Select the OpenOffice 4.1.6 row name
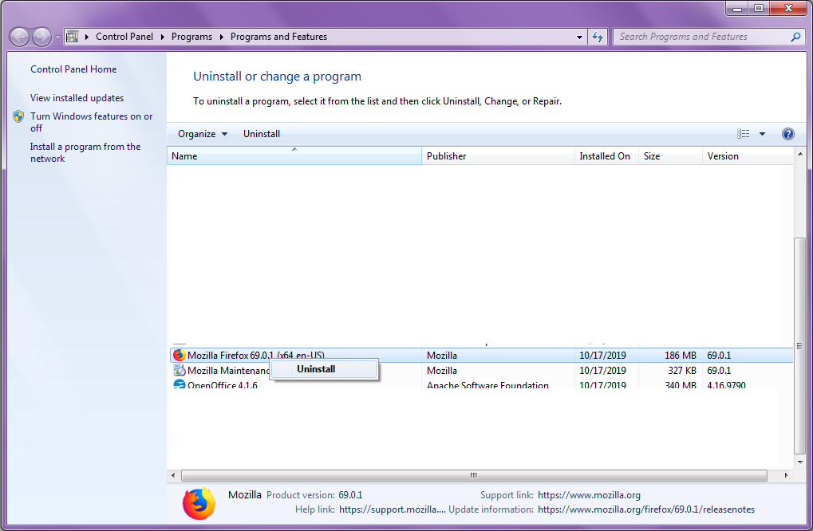This screenshot has height=531, width=813. point(223,385)
